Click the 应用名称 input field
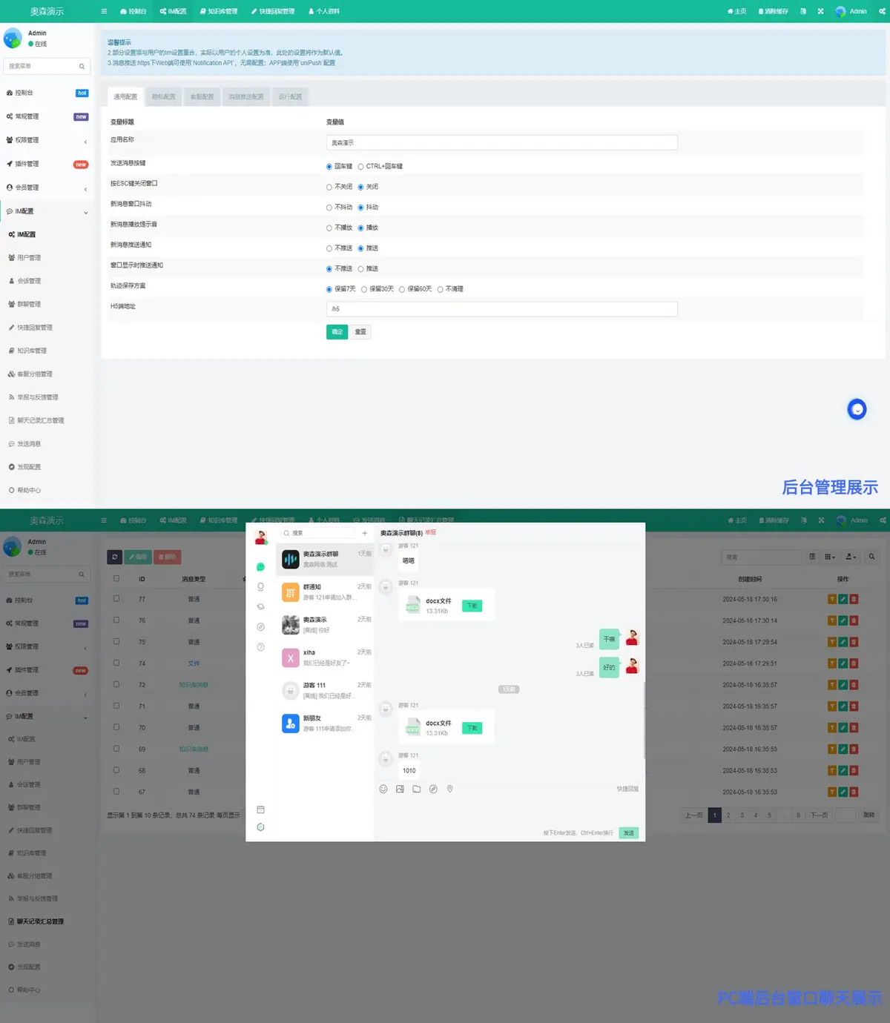890x1023 pixels. point(501,143)
